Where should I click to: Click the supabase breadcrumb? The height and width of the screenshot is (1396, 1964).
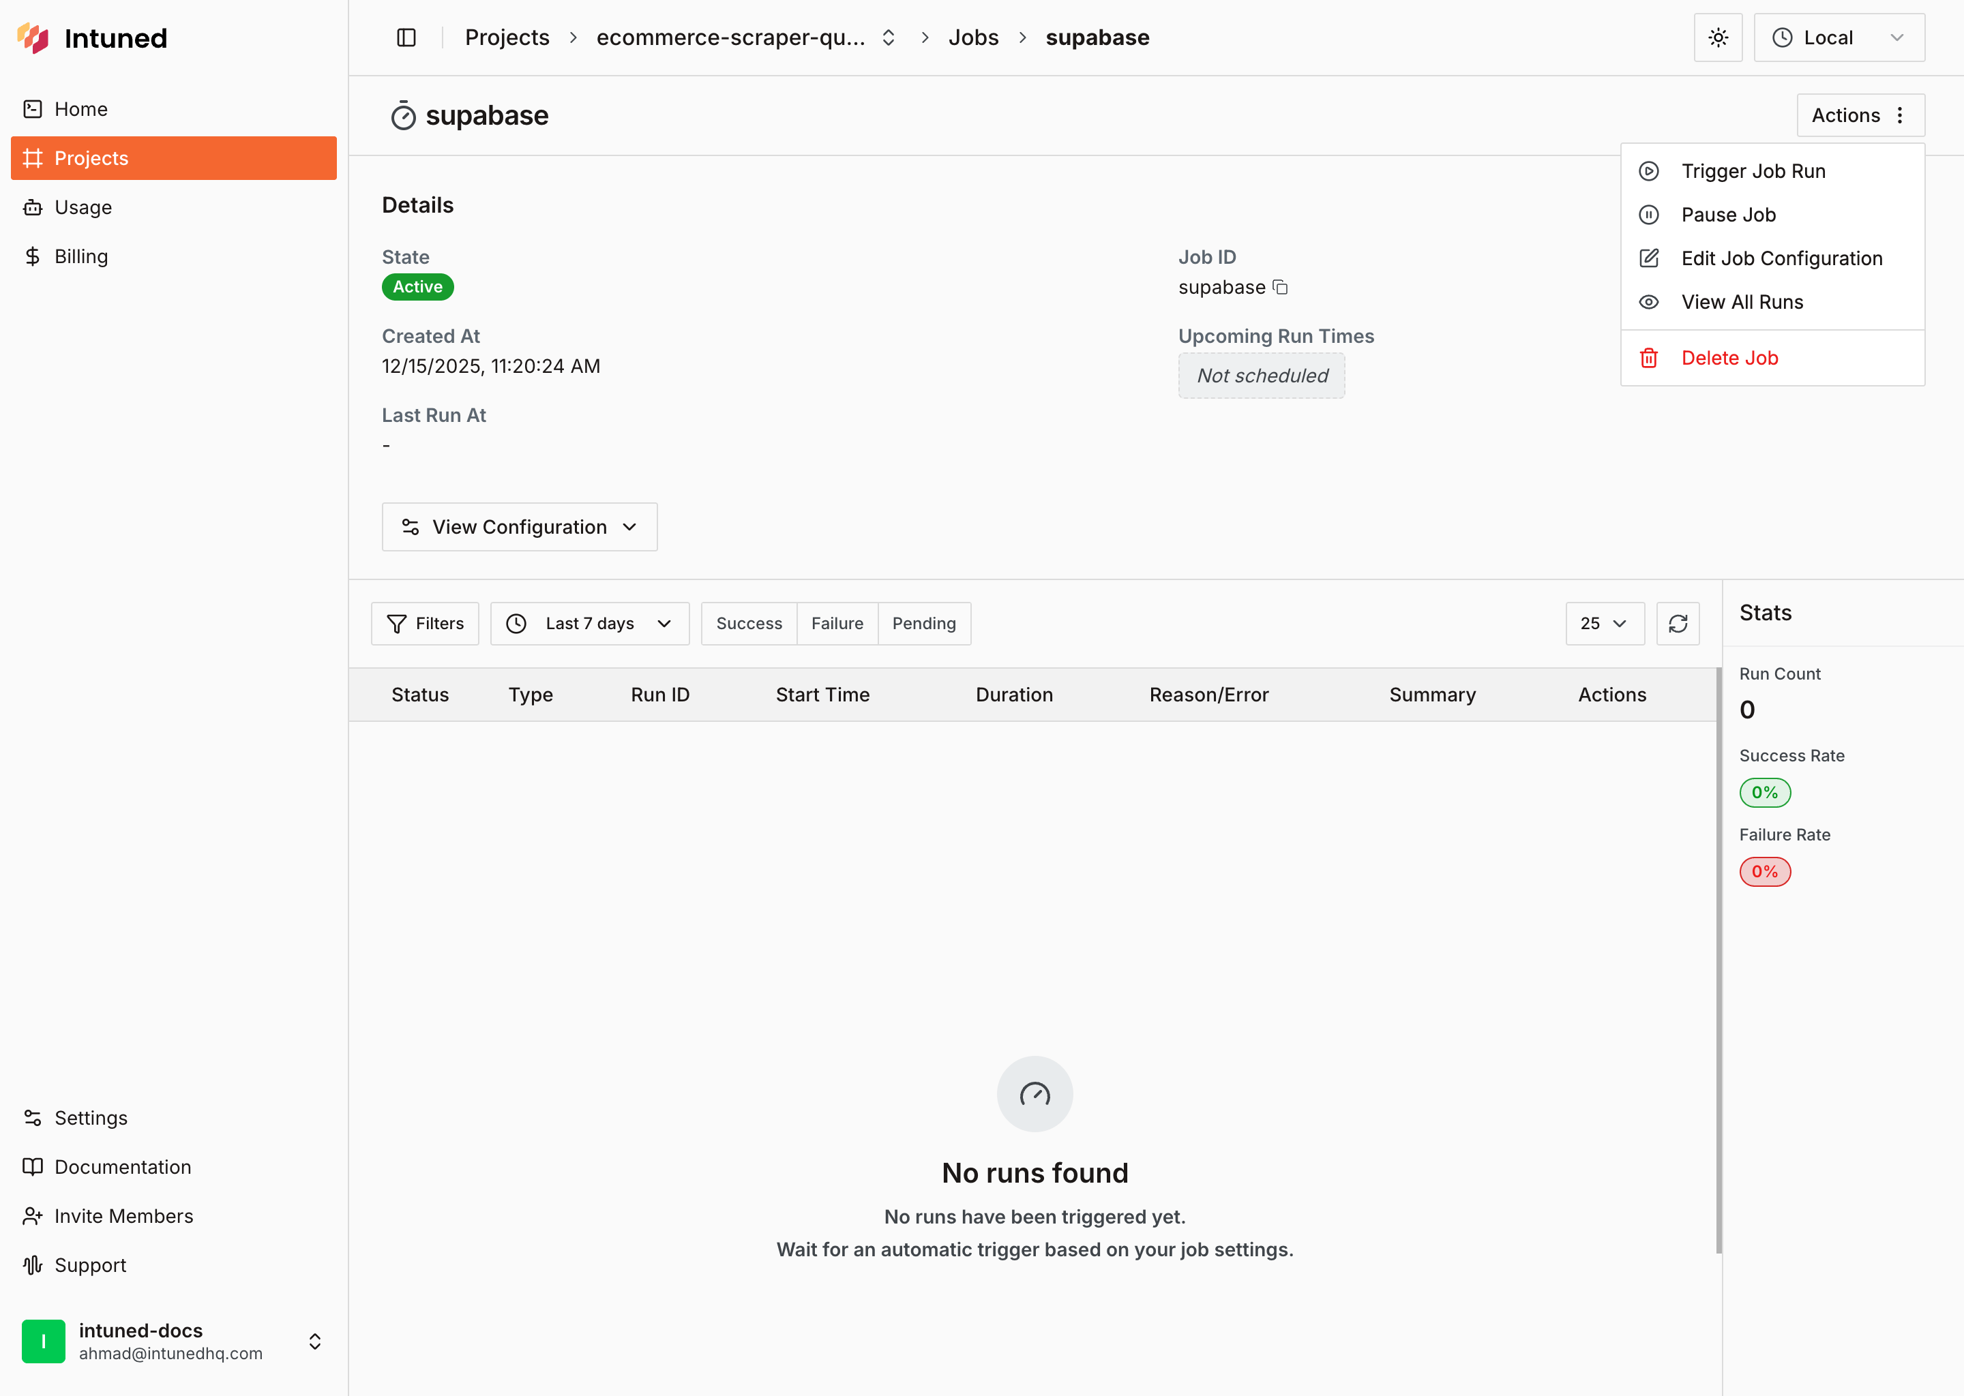(1097, 37)
